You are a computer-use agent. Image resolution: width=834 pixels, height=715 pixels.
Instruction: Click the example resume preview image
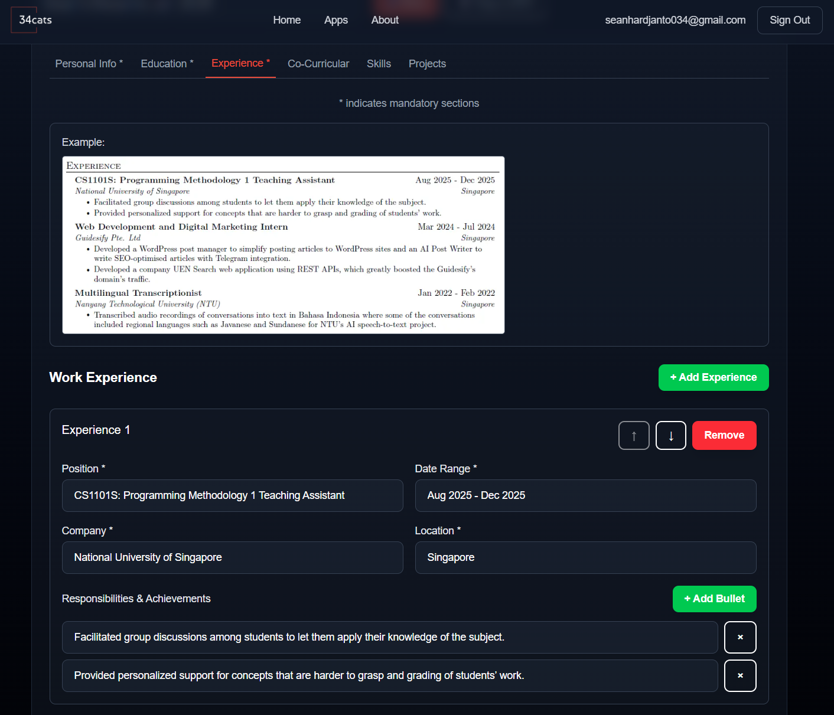point(284,245)
